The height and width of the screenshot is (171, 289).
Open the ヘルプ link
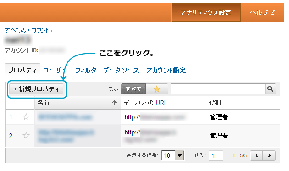pos(263,12)
